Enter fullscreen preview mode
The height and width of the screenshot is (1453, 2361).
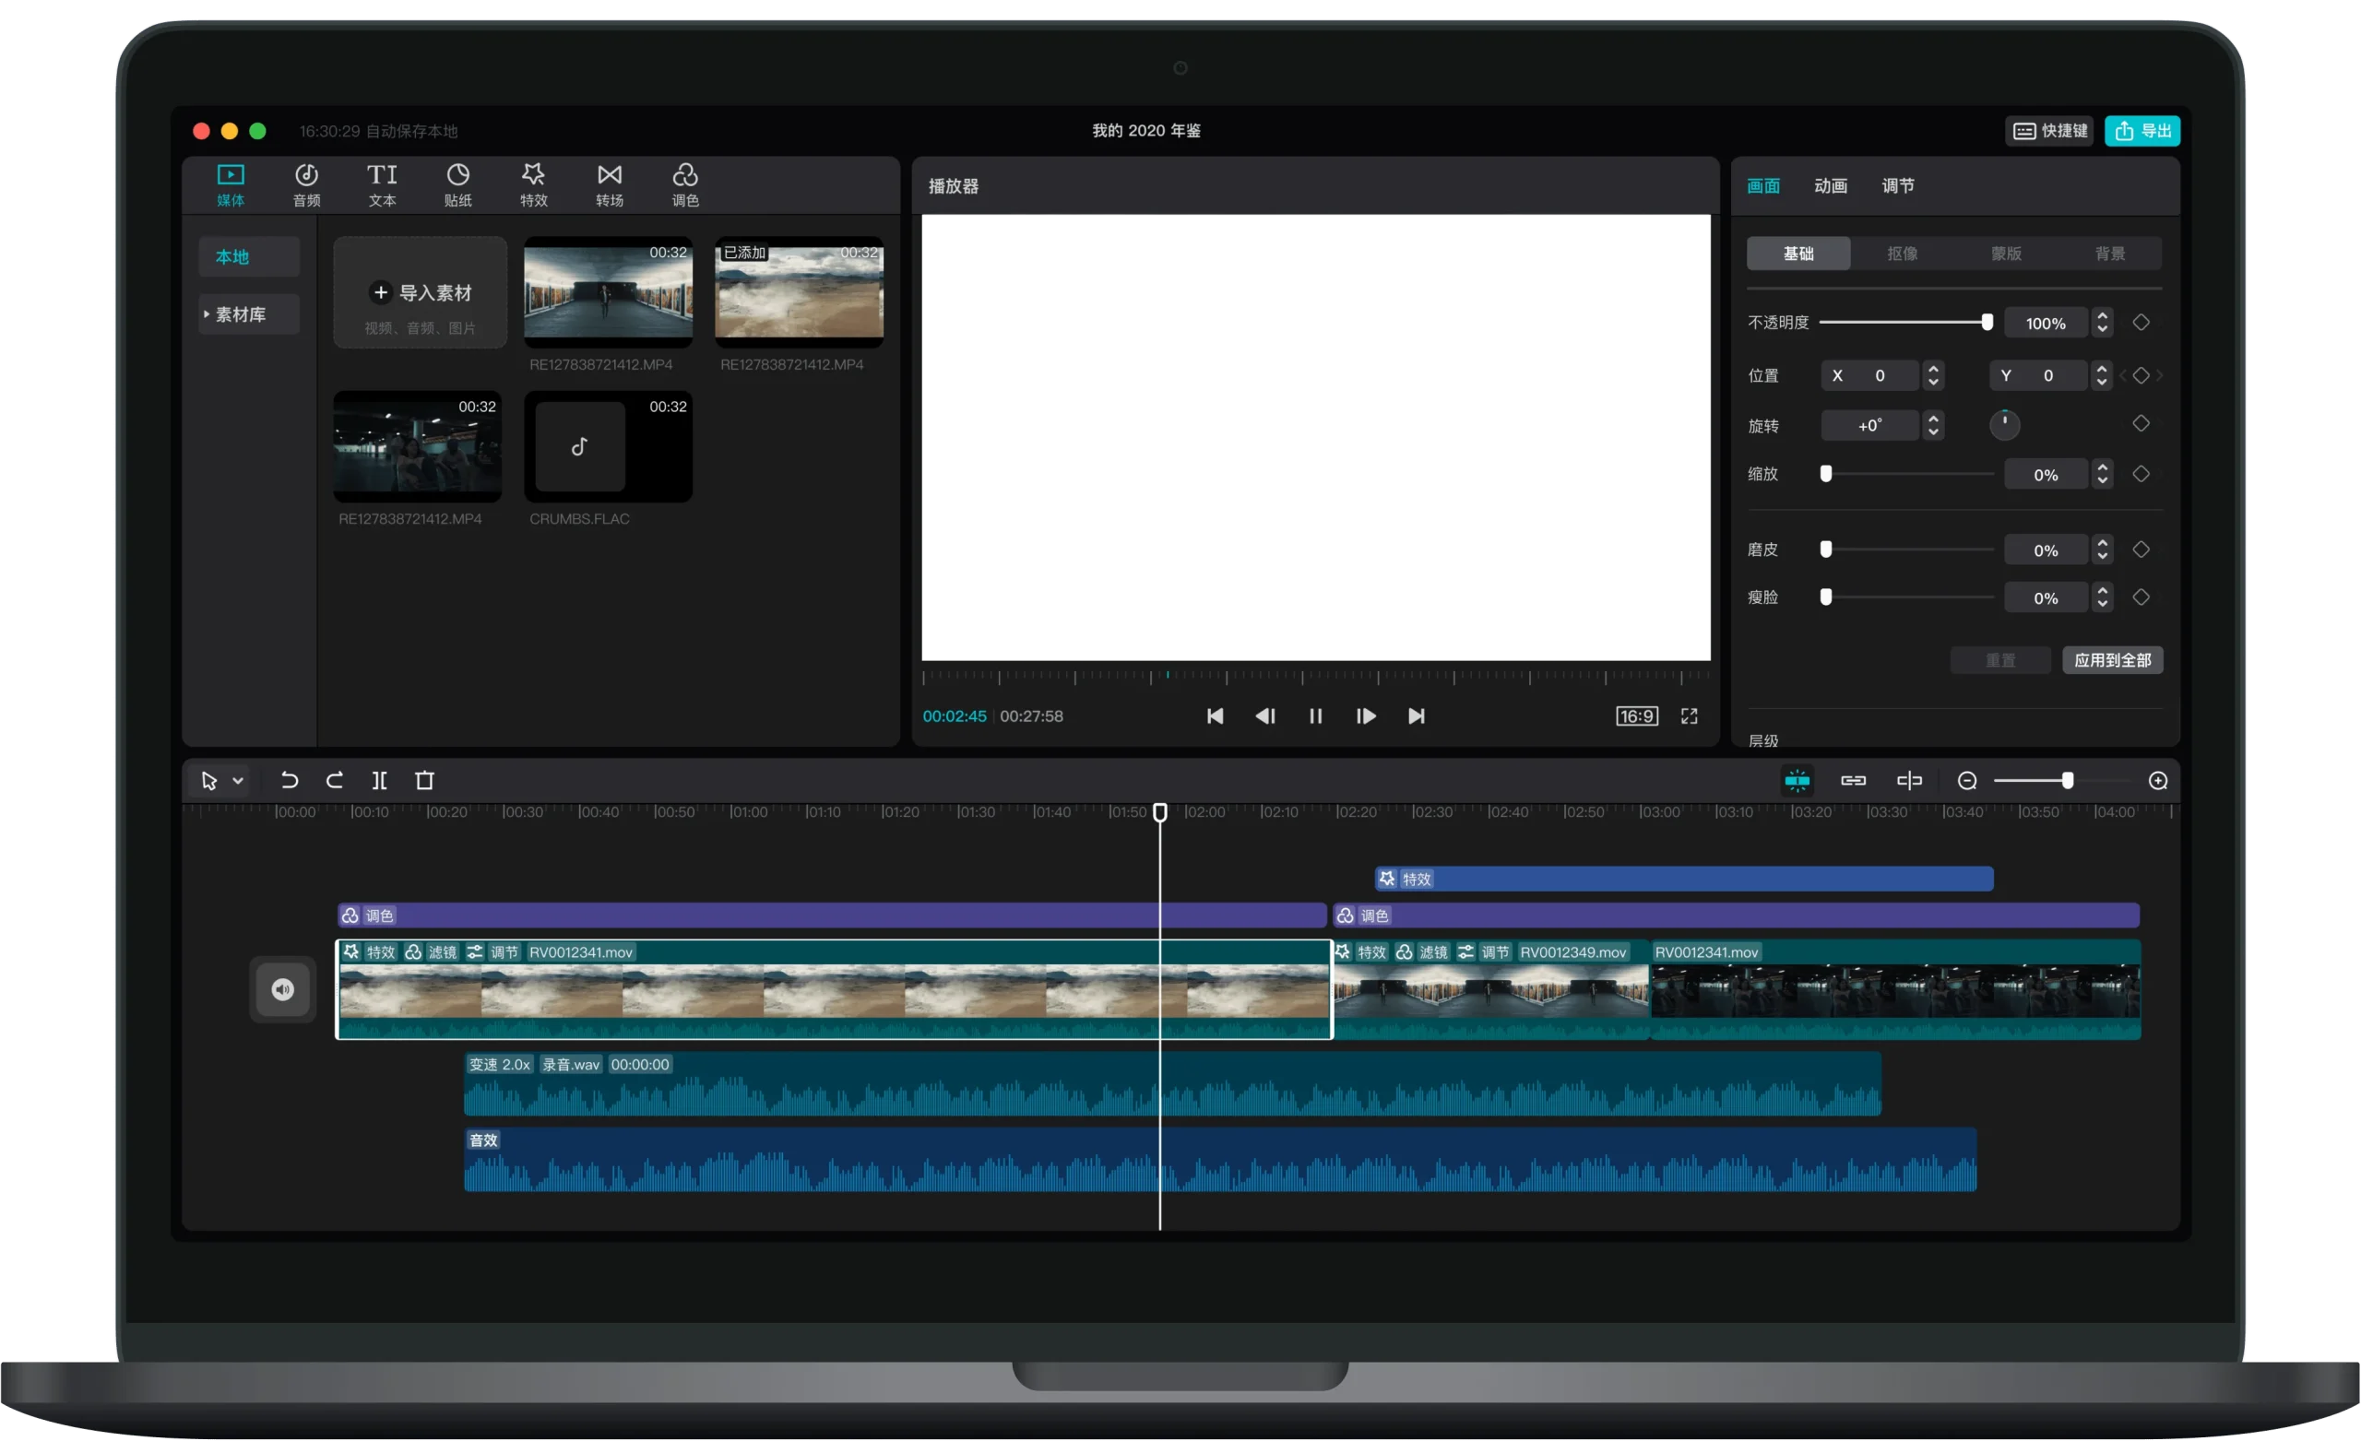pos(1689,716)
